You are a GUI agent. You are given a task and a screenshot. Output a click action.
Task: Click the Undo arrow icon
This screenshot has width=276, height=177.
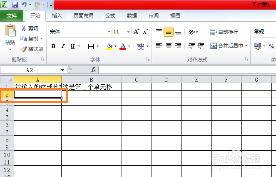[24, 4]
